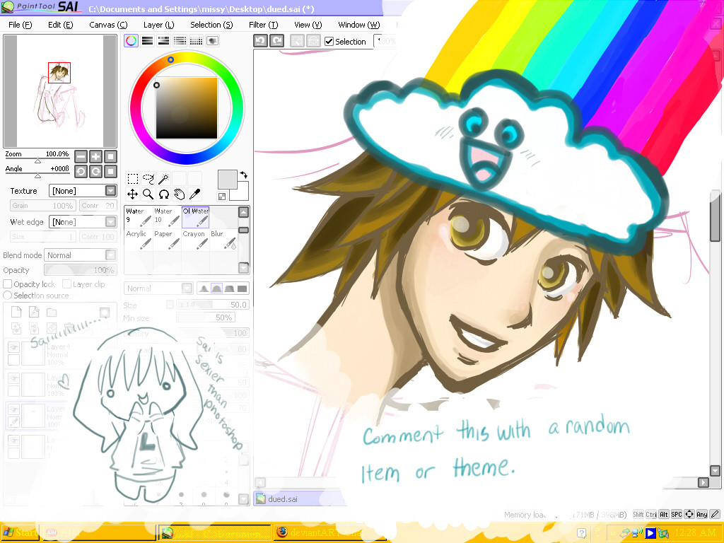
Task: Open the Selection menu
Action: click(211, 25)
